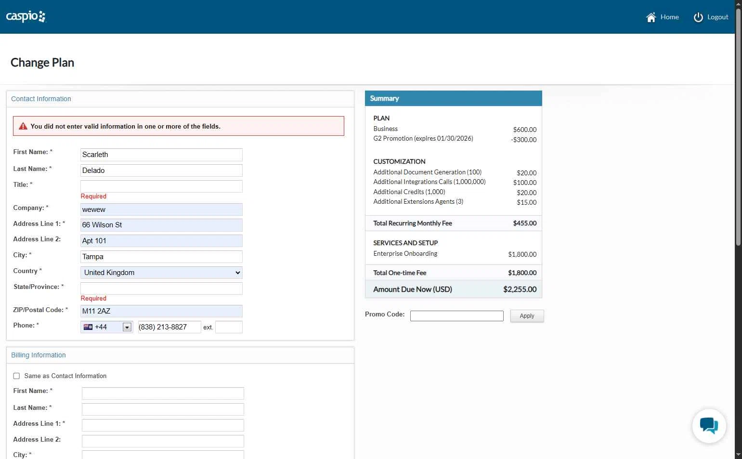742x459 pixels.
Task: Click the 'Required' text under State/Province
Action: (93, 299)
